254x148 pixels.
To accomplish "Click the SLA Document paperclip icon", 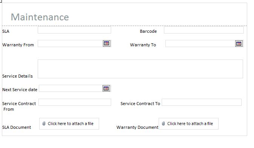I will 44,124.
